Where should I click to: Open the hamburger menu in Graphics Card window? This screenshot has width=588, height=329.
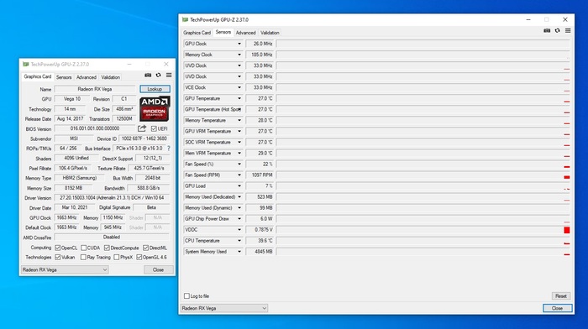pos(169,76)
